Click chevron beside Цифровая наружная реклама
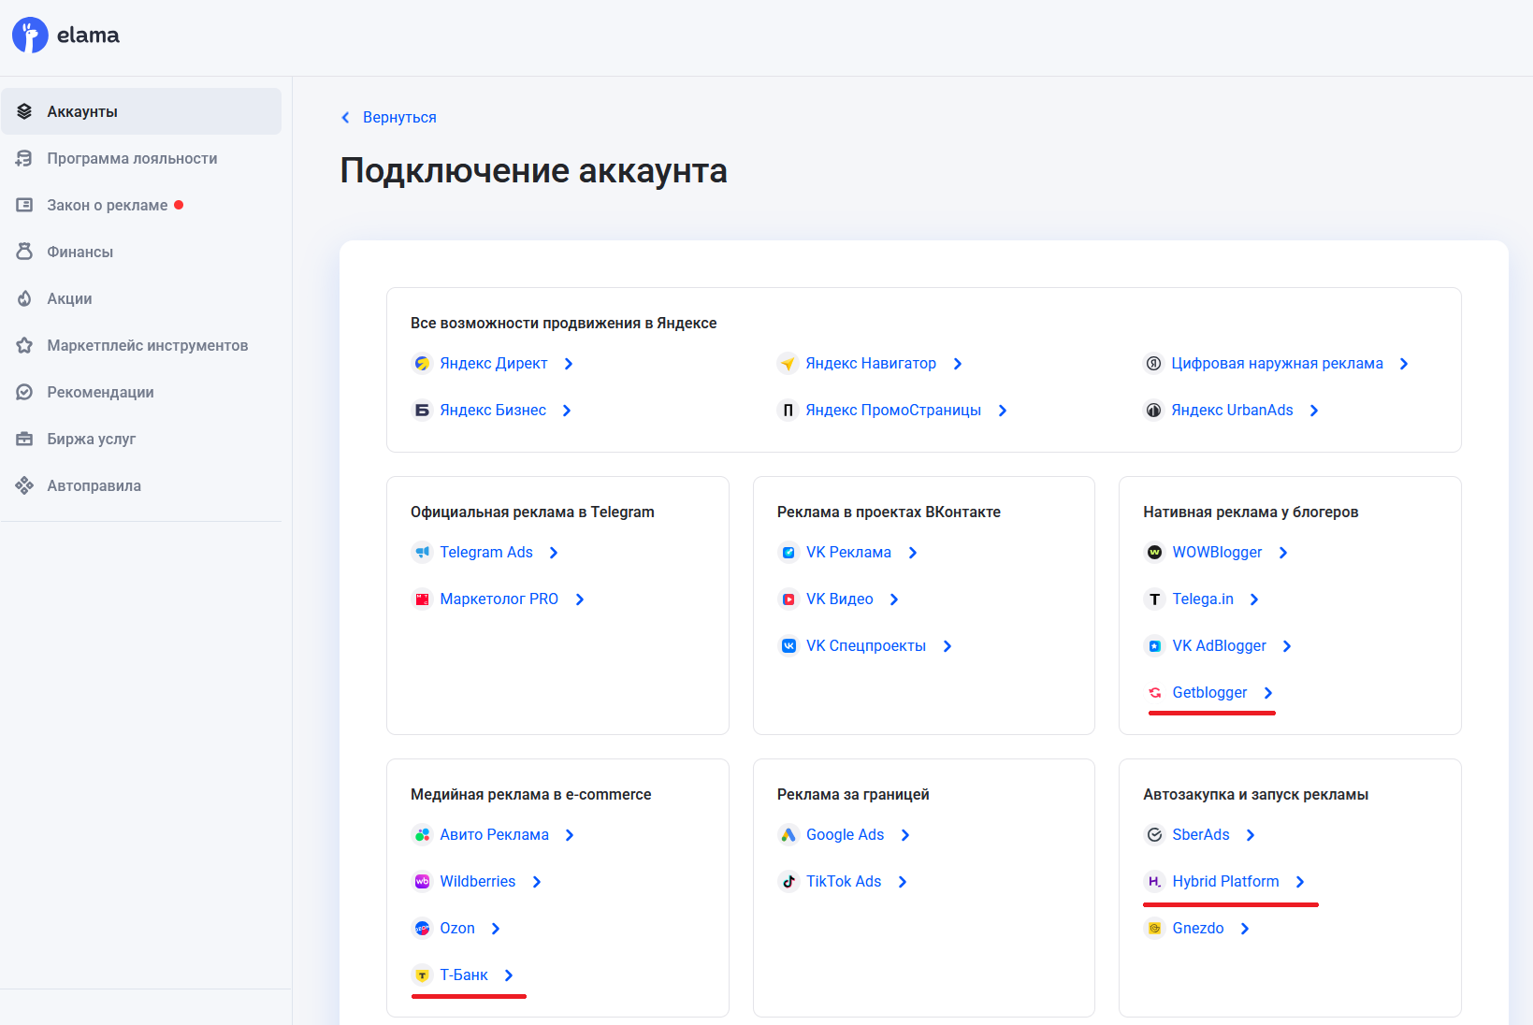 pyautogui.click(x=1404, y=364)
